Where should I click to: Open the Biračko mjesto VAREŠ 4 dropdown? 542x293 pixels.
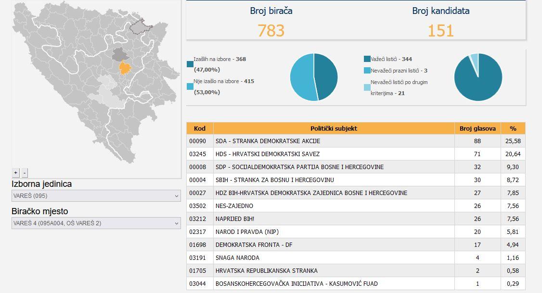point(96,223)
